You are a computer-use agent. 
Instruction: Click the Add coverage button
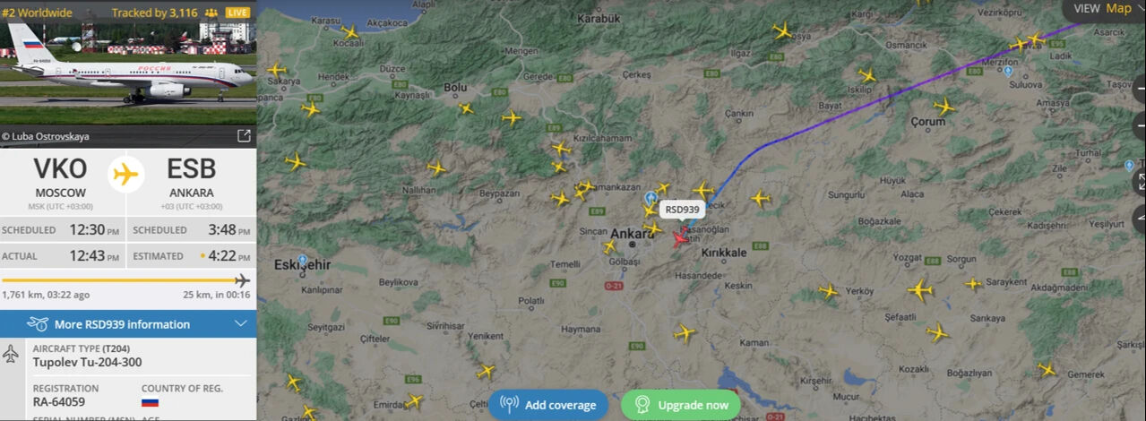[x=548, y=405]
